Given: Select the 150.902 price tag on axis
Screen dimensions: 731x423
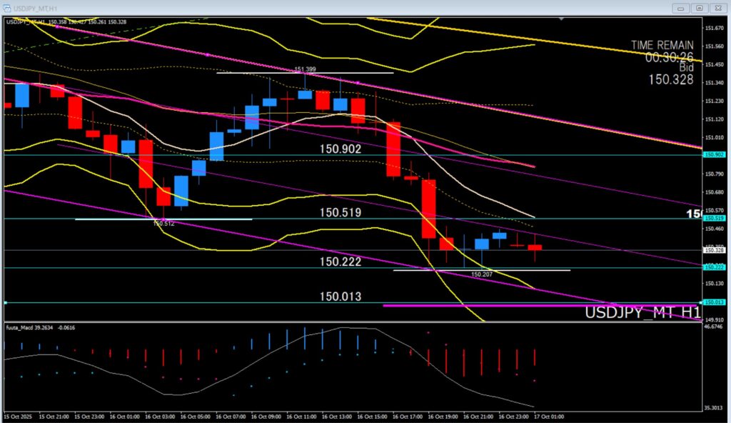Looking at the screenshot, I should (713, 154).
